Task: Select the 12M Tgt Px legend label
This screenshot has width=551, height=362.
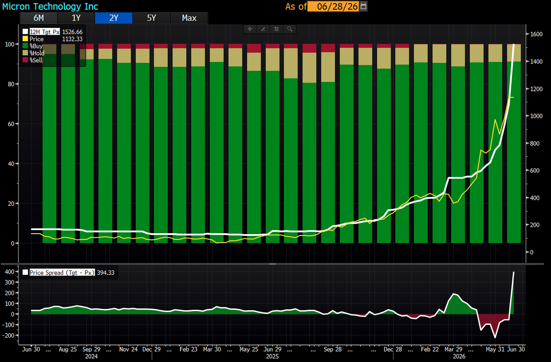Action: pyautogui.click(x=45, y=33)
